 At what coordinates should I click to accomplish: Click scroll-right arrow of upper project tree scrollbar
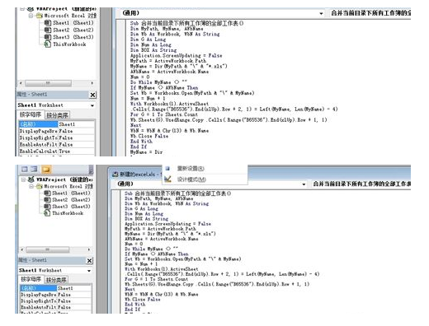click(92, 83)
